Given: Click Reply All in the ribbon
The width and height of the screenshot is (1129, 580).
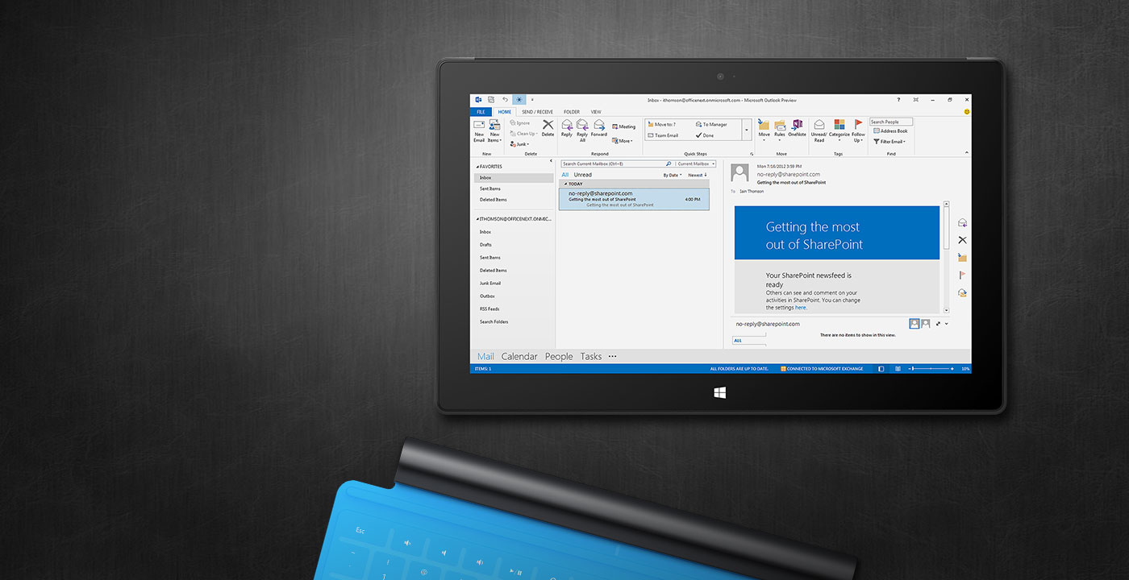Looking at the screenshot, I should click(x=582, y=130).
